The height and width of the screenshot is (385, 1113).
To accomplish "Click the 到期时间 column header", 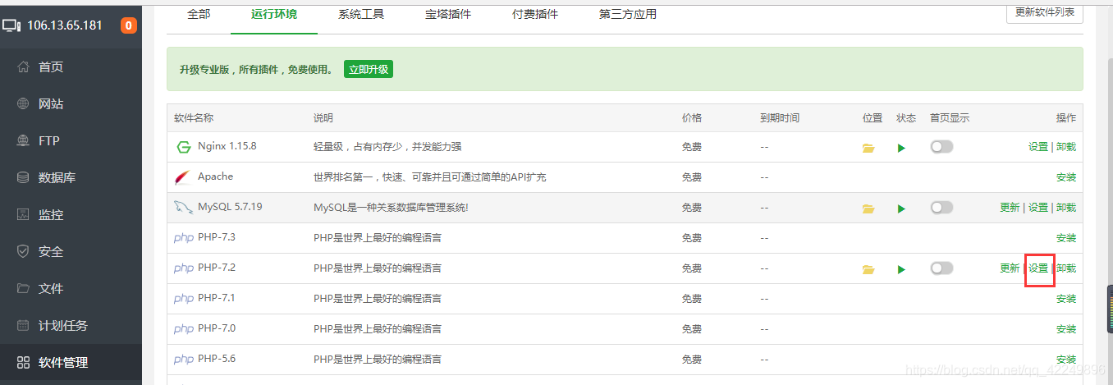I will click(x=780, y=118).
